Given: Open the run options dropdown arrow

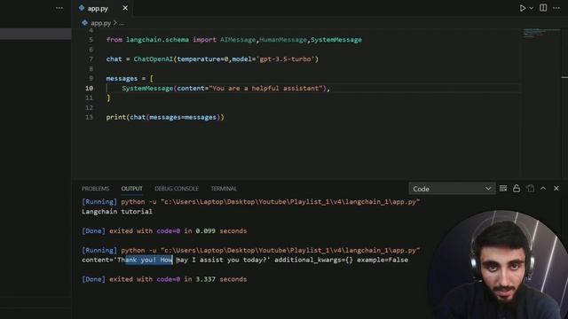Looking at the screenshot, I should 531,8.
